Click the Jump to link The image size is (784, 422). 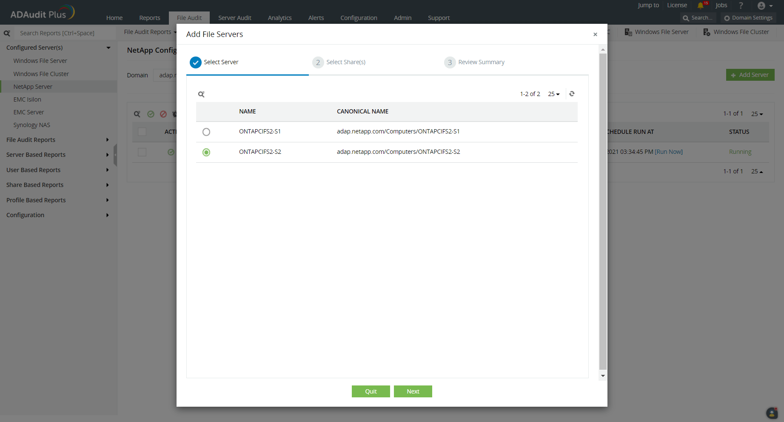click(x=648, y=6)
